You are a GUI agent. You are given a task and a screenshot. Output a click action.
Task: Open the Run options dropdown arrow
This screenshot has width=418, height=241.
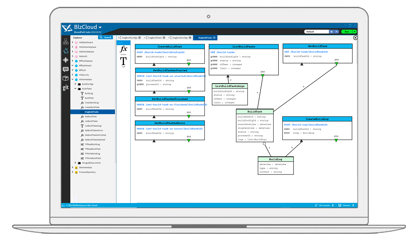[355, 32]
